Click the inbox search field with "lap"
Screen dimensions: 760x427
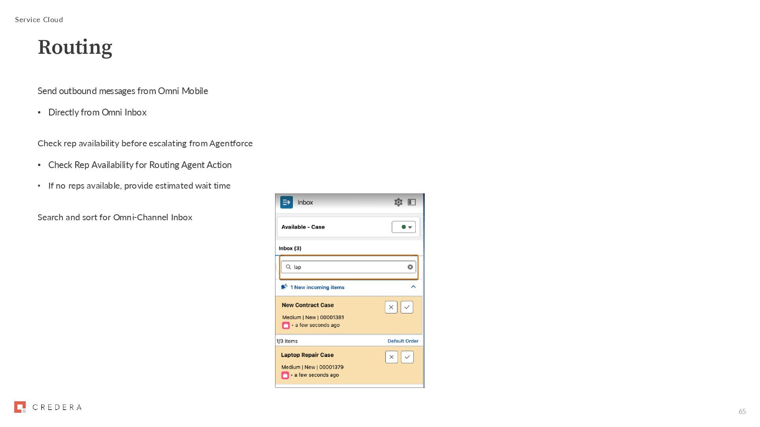(348, 267)
